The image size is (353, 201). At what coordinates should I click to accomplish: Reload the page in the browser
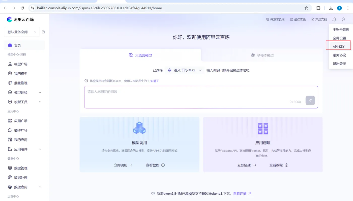22,8
